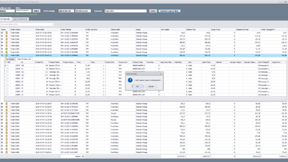The height and width of the screenshot is (162, 288).
Task: Click the Toplam Fiyat column header
Action: [x=198, y=29]
